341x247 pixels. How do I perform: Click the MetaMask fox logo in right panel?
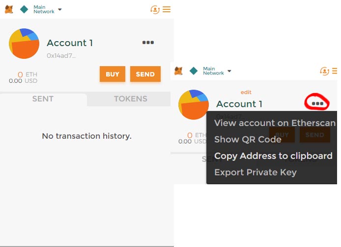(x=178, y=71)
